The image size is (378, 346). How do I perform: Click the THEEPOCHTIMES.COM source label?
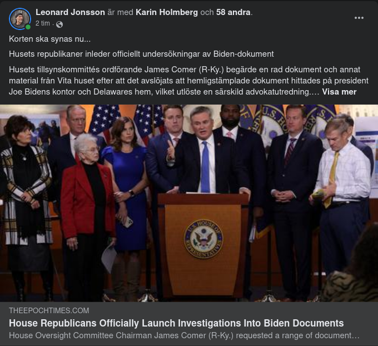[x=49, y=310]
